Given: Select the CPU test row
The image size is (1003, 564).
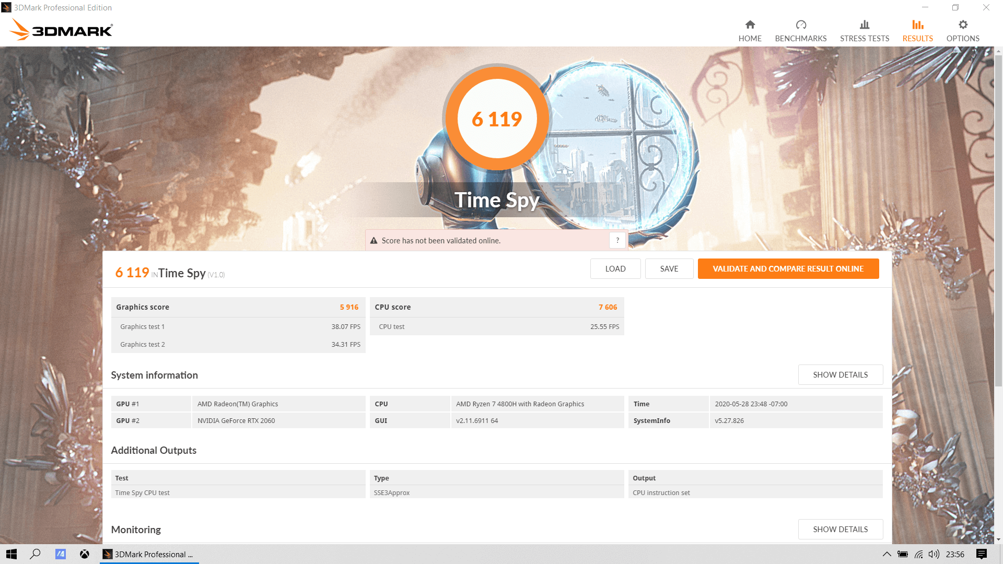Looking at the screenshot, I should 497,326.
